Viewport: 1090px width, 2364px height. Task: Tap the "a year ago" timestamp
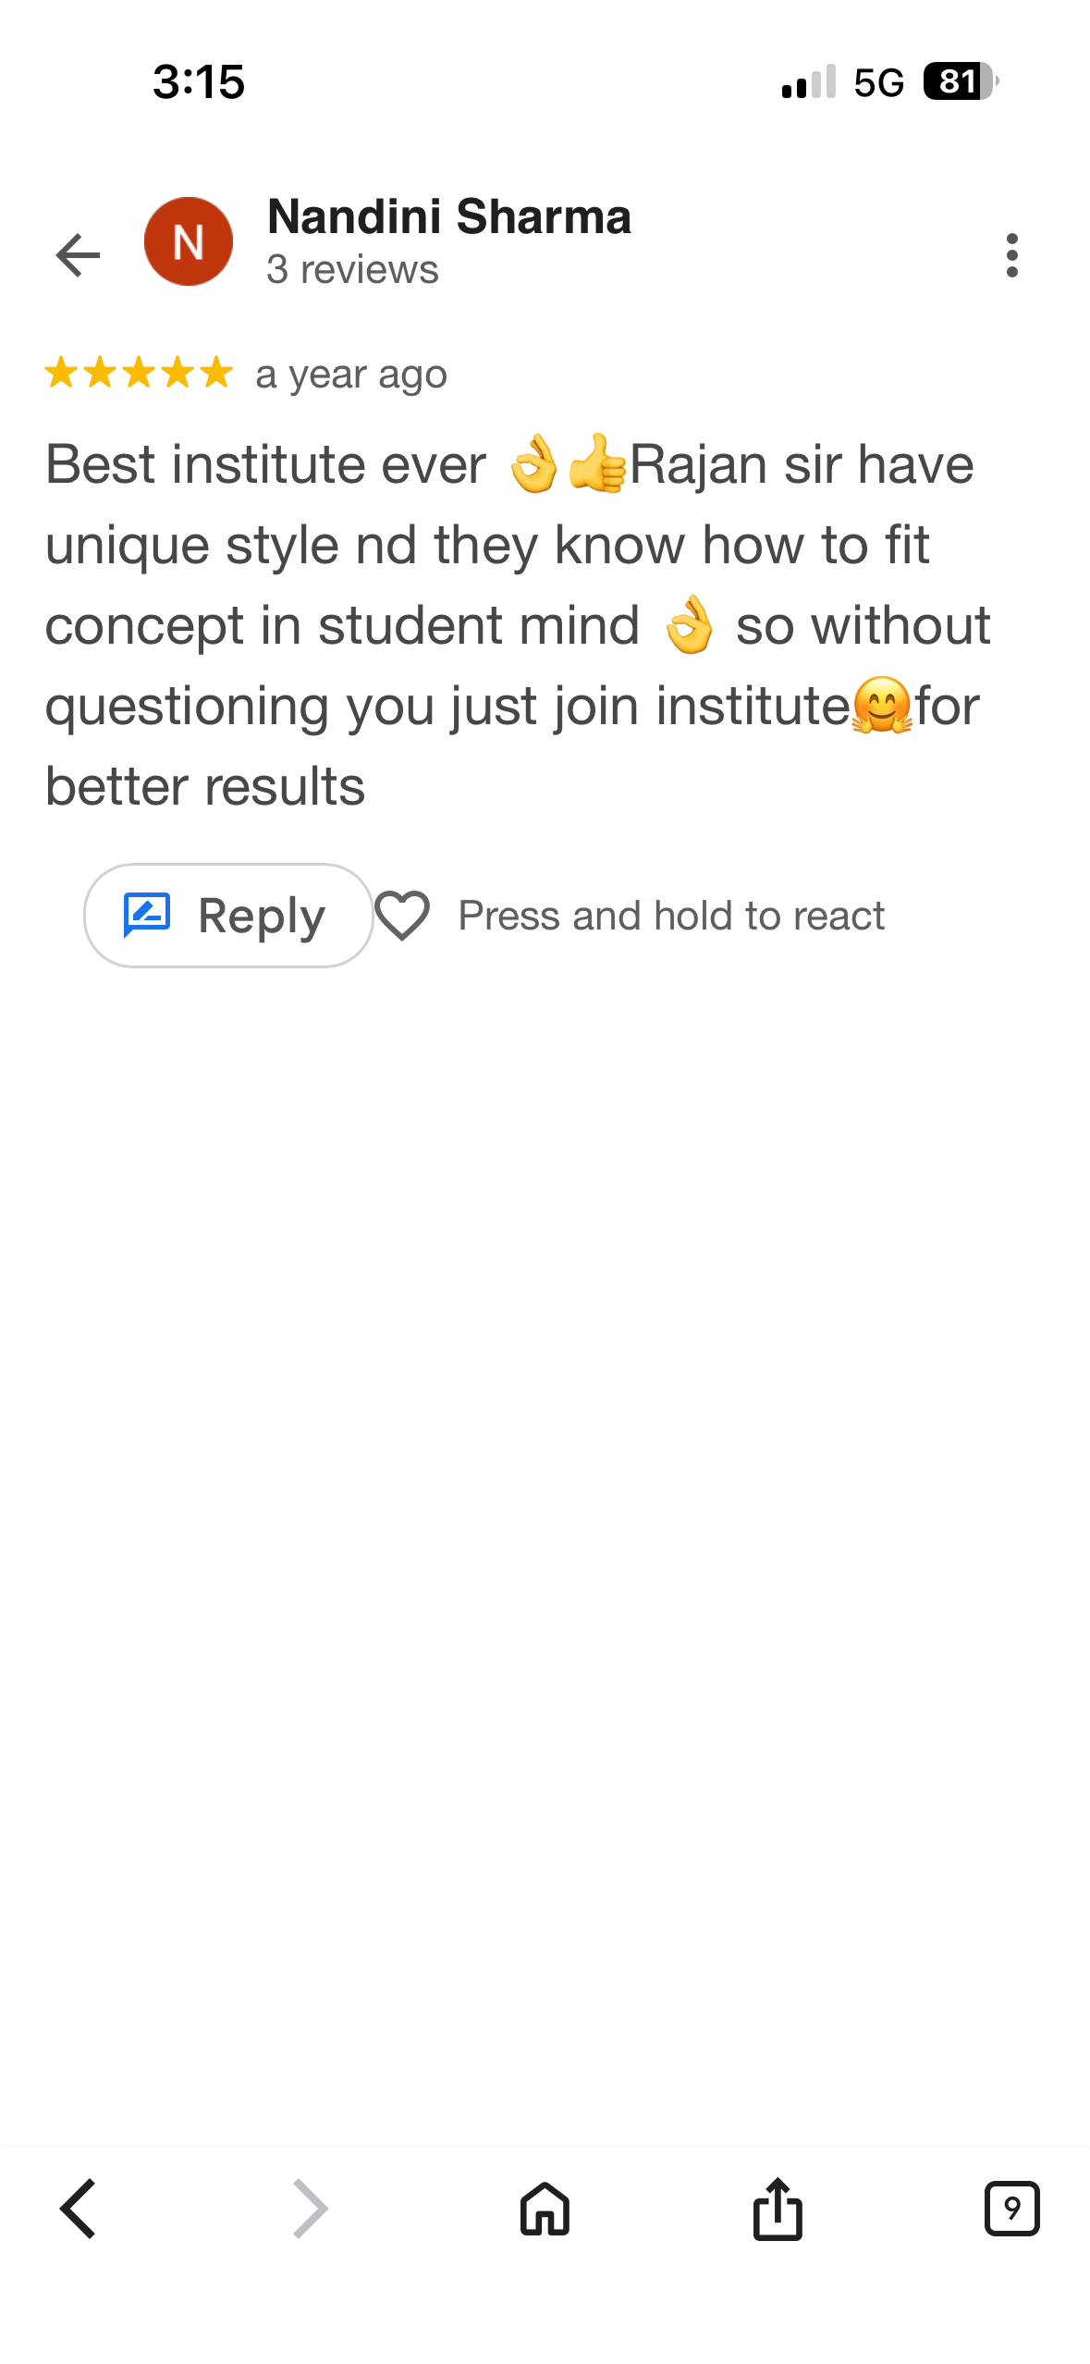point(351,375)
